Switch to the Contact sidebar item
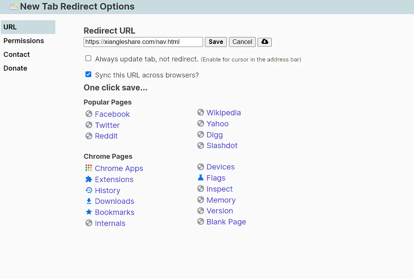The width and height of the screenshot is (414, 279). click(x=17, y=55)
